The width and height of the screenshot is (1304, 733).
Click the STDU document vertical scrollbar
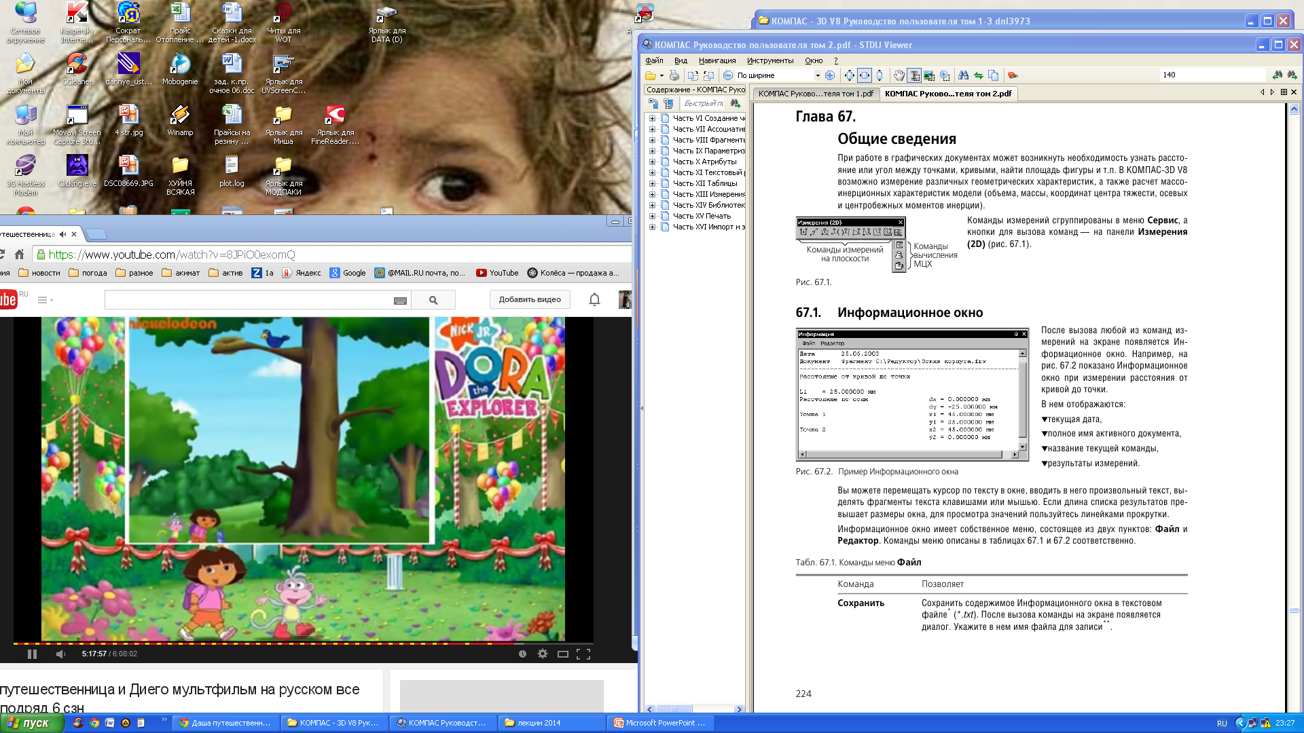1294,407
